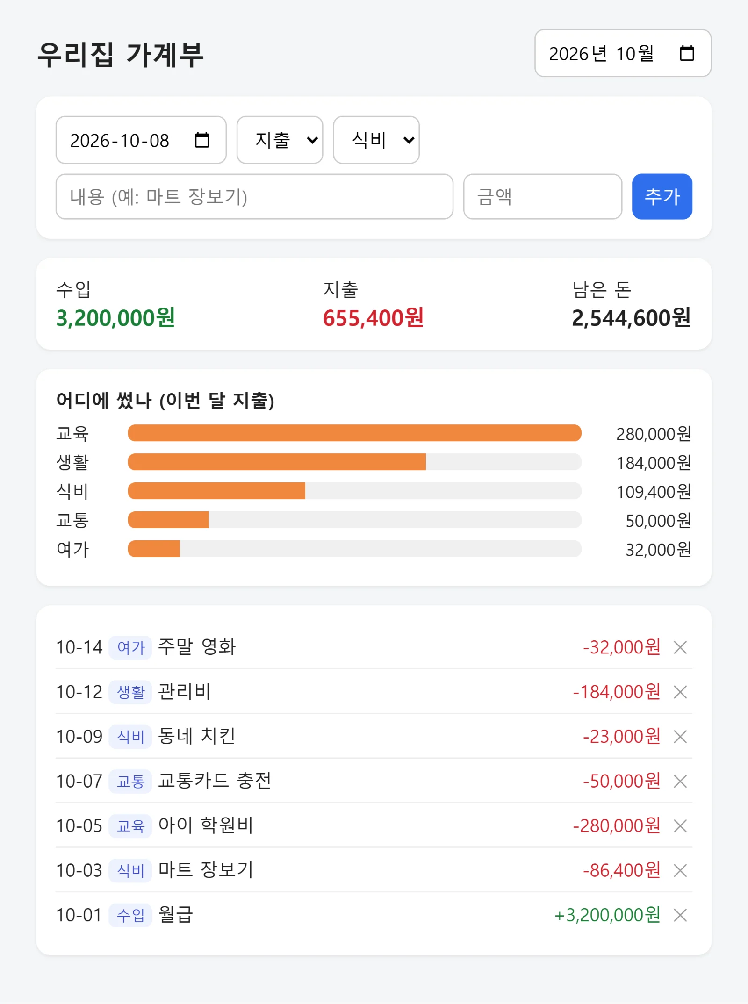Focus the 내용 description input field
Screen dimensions: 748x1004
click(x=254, y=196)
